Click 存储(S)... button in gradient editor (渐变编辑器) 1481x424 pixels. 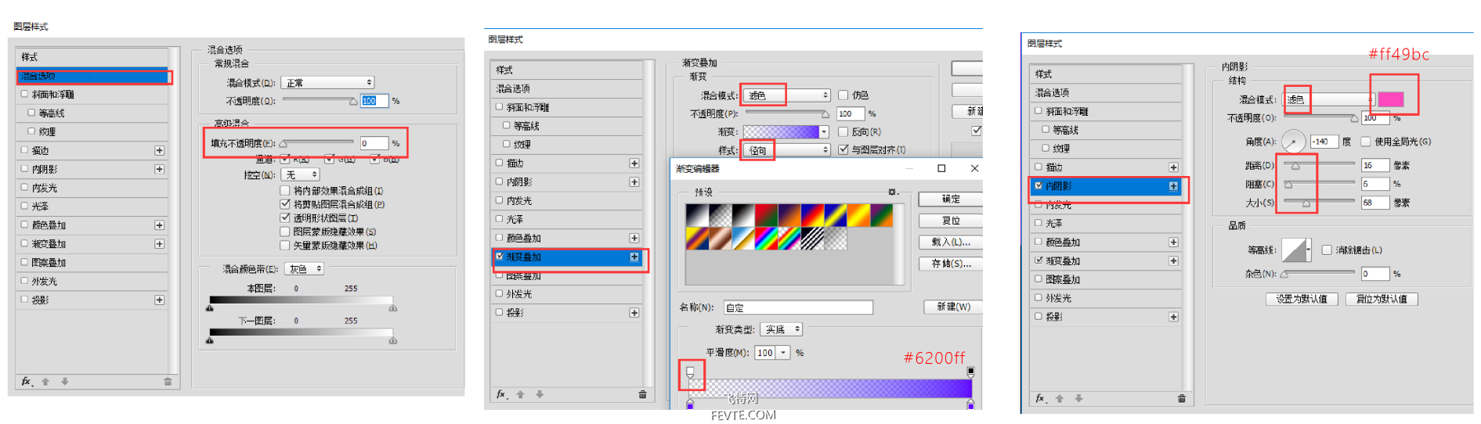click(951, 264)
